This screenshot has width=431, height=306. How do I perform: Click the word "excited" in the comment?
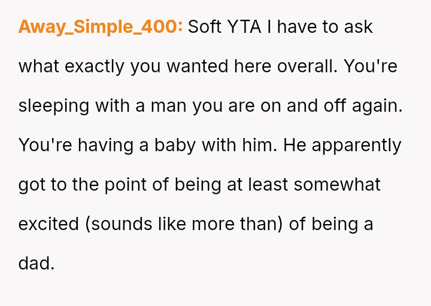[50, 224]
